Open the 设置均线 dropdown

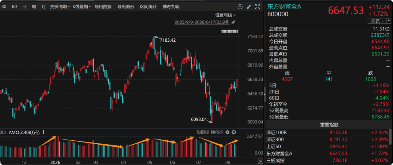(226, 15)
